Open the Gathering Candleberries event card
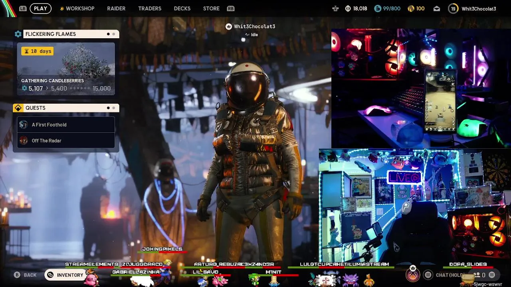The width and height of the screenshot is (511, 287). click(x=66, y=69)
